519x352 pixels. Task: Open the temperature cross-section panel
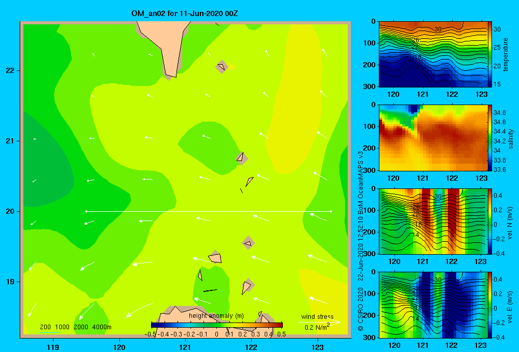coord(433,54)
